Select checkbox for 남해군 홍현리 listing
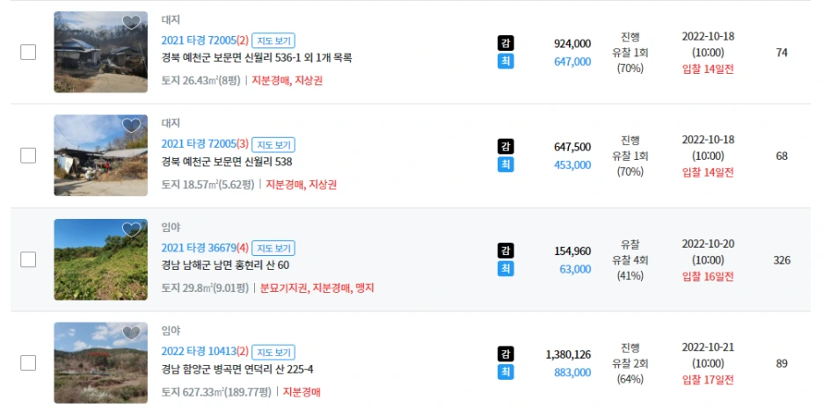Screen dimensions: 823x415 click(x=28, y=259)
